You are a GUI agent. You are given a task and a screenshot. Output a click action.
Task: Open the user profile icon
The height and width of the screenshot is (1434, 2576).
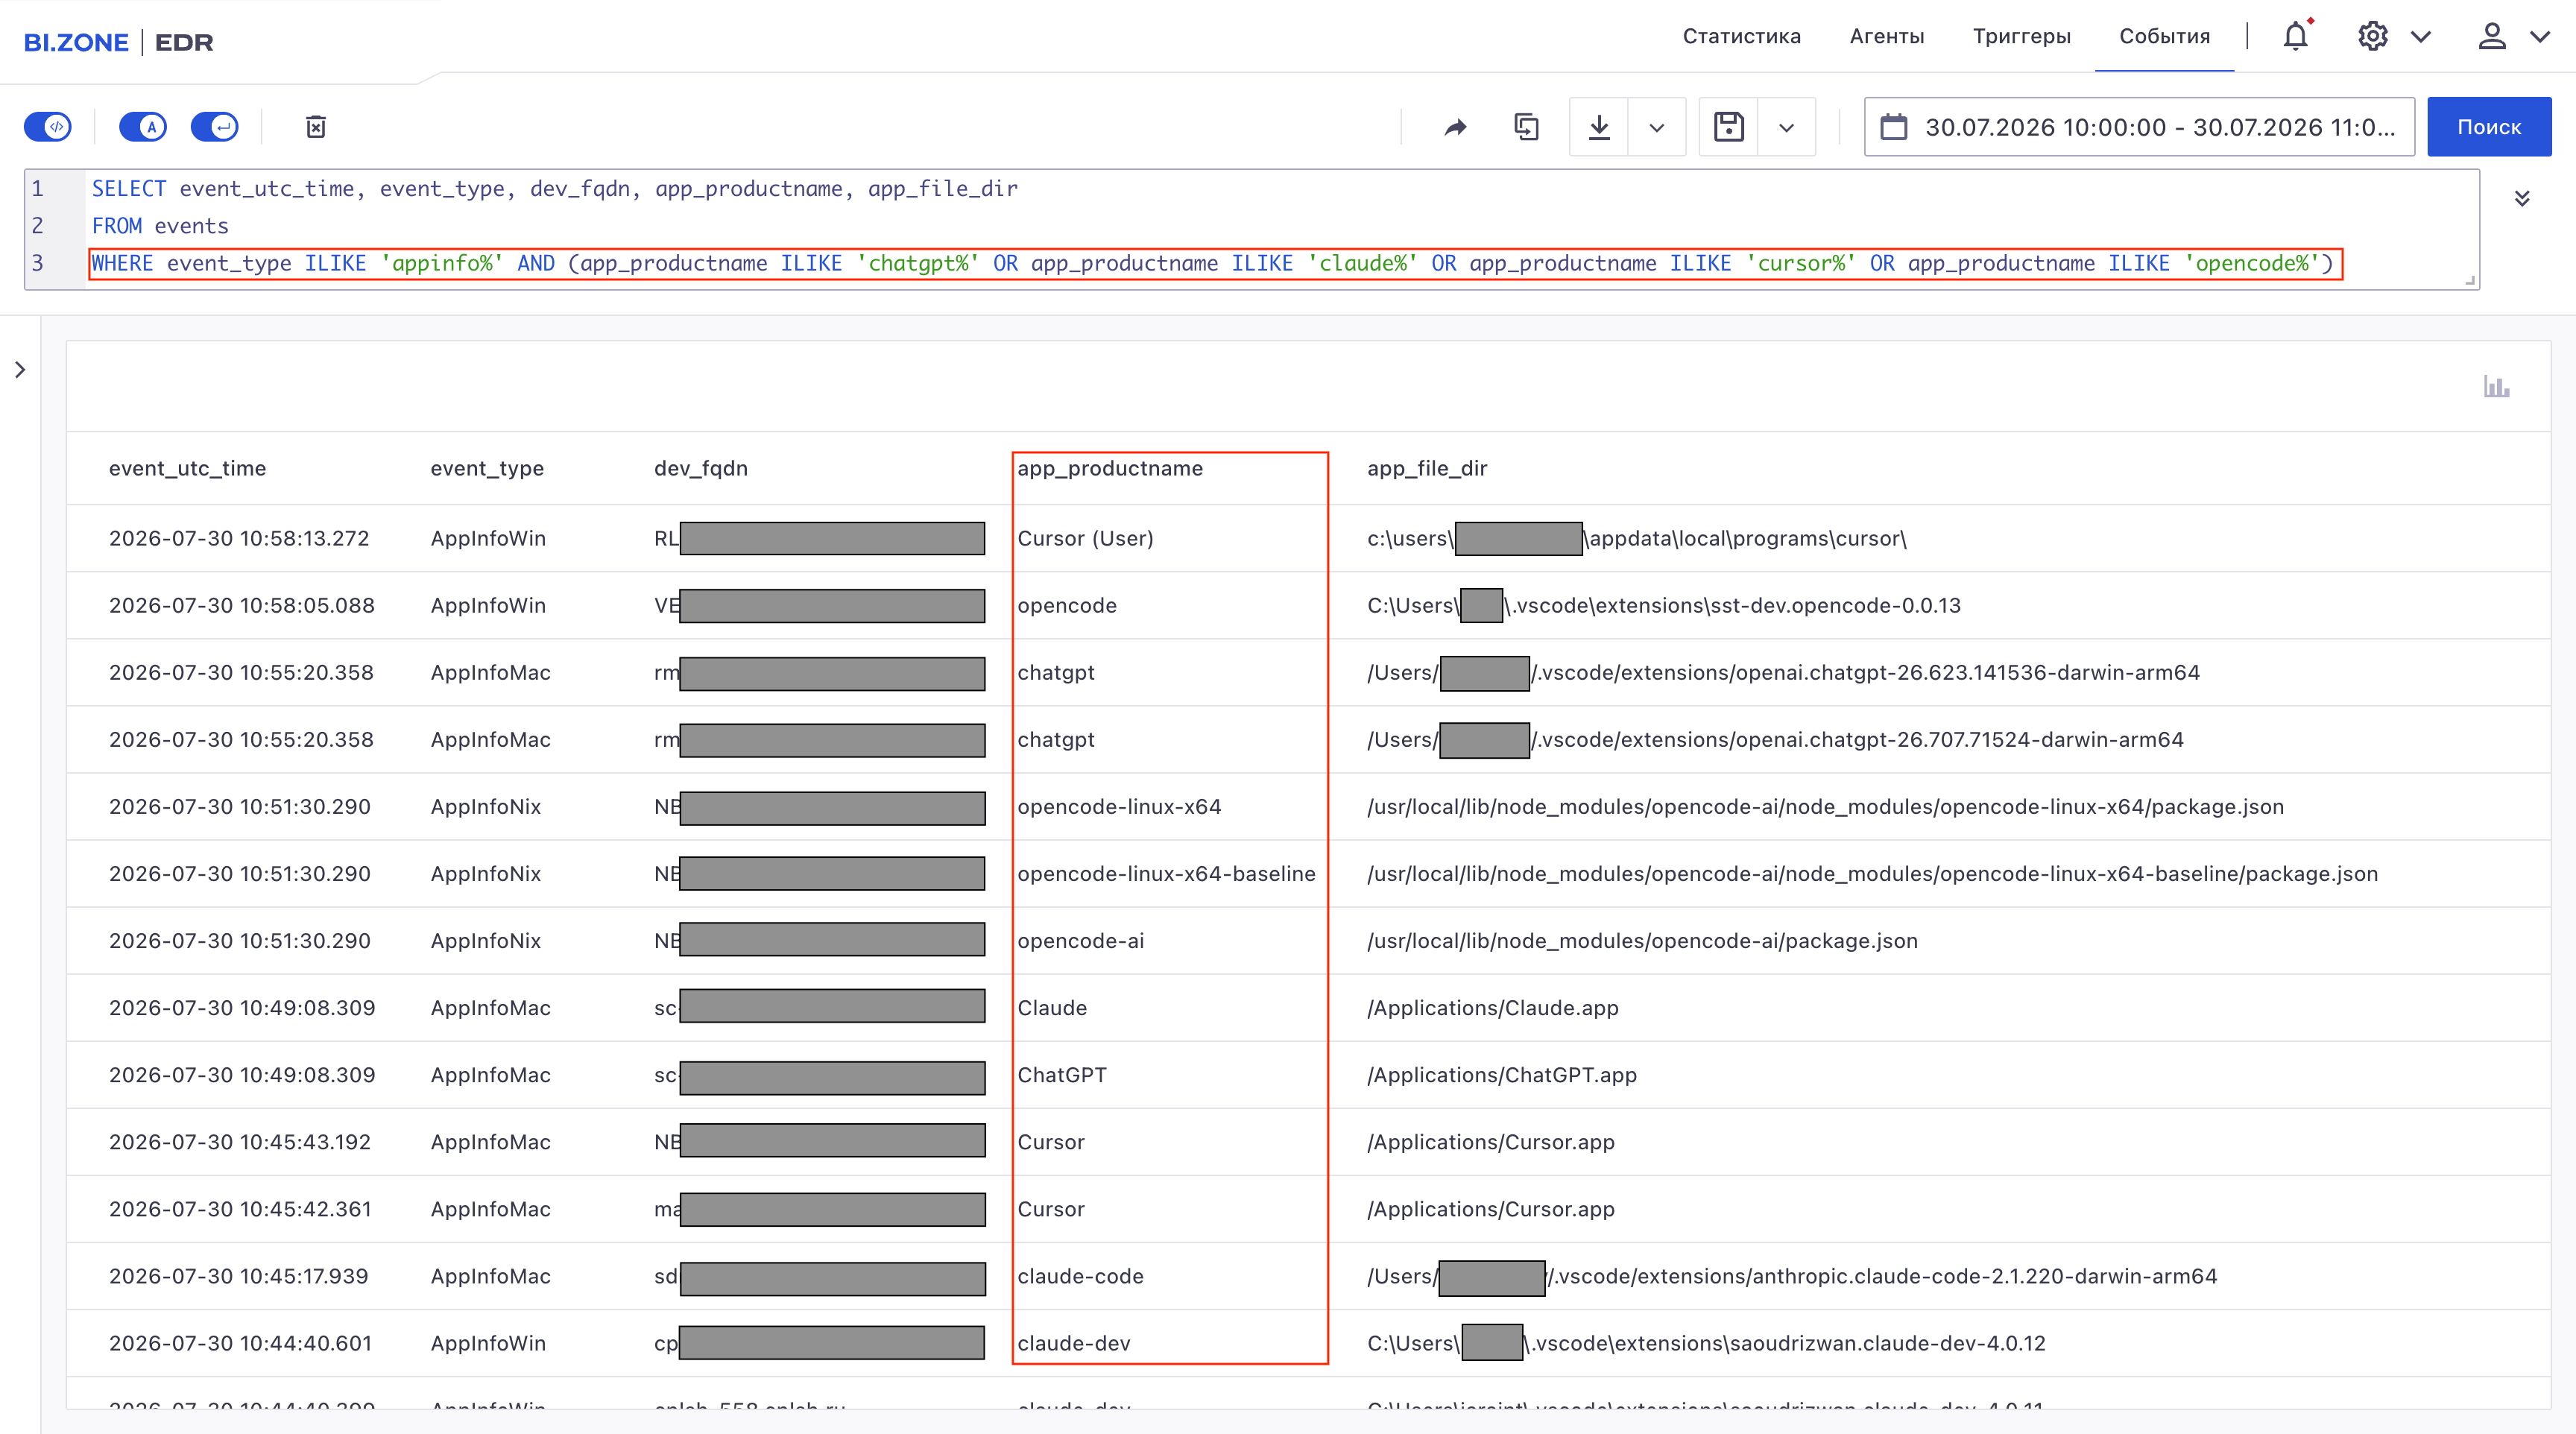point(2491,37)
